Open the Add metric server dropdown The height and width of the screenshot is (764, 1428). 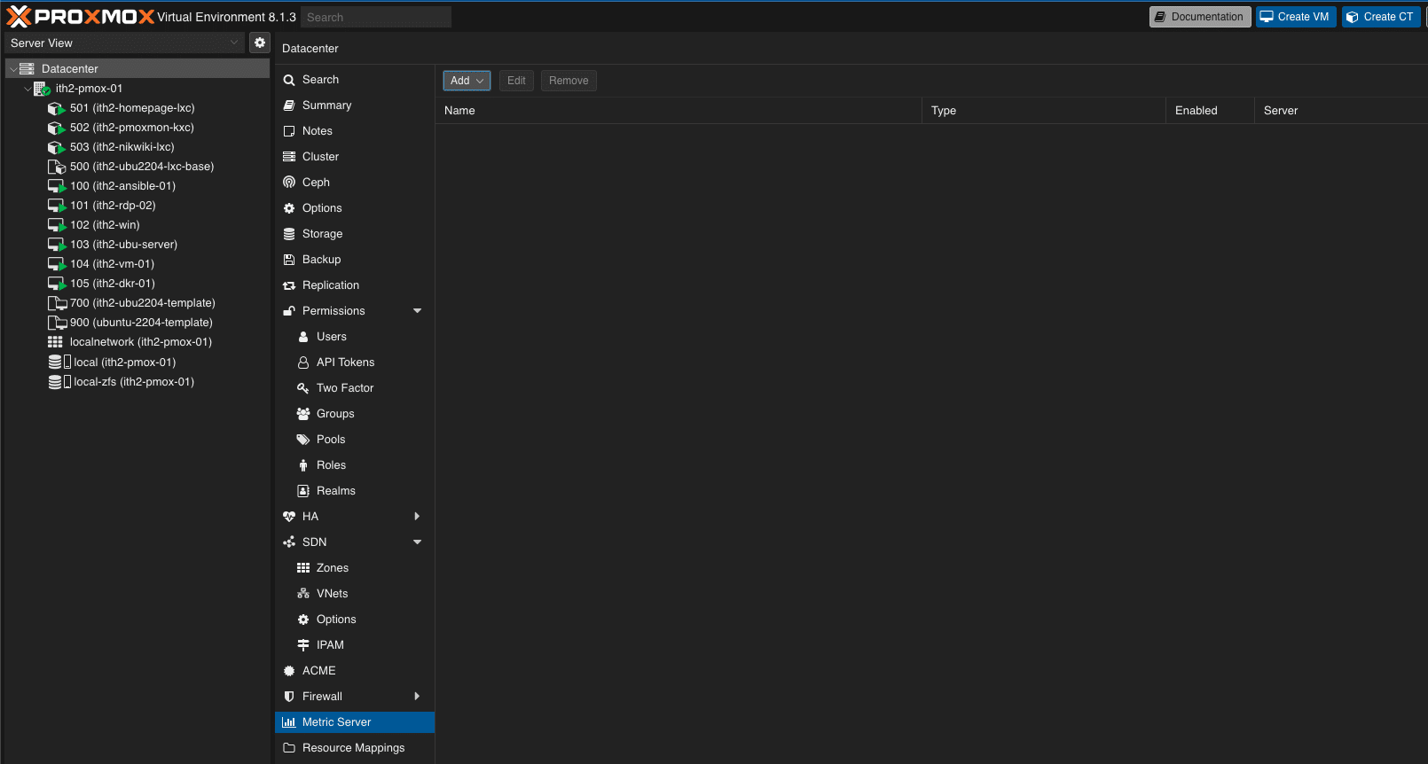[x=467, y=81]
